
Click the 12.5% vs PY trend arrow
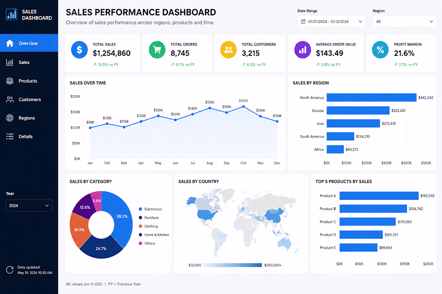(95, 65)
